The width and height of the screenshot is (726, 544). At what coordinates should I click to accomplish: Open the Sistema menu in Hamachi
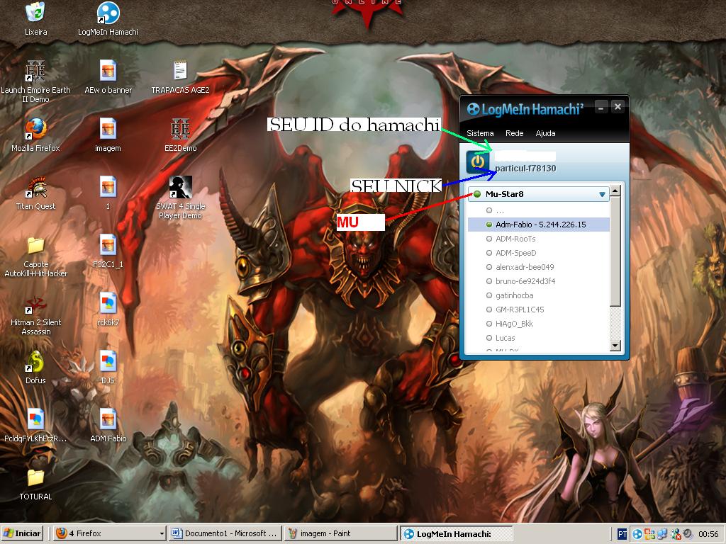point(480,133)
